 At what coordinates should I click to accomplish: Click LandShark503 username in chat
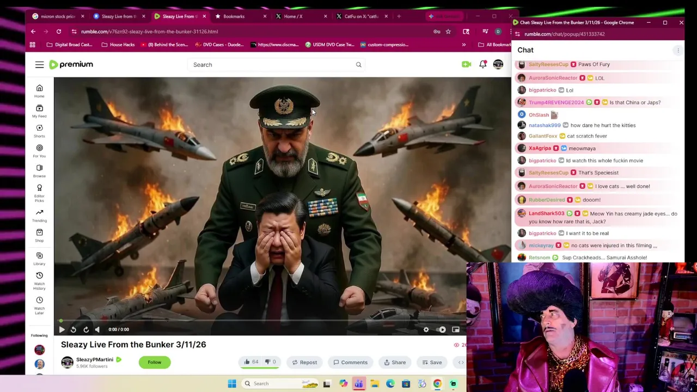click(546, 214)
